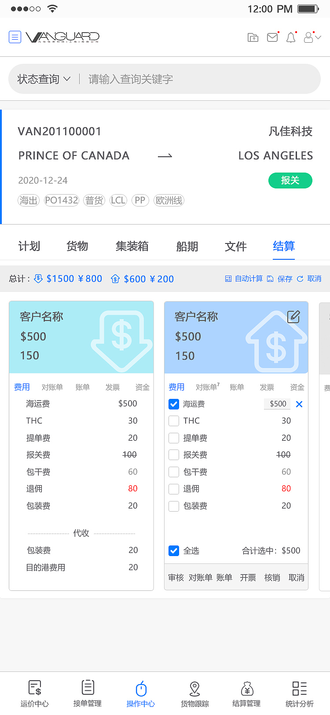Click the green 报关 status button
Viewport: 330px width, 715px height.
[x=290, y=181]
